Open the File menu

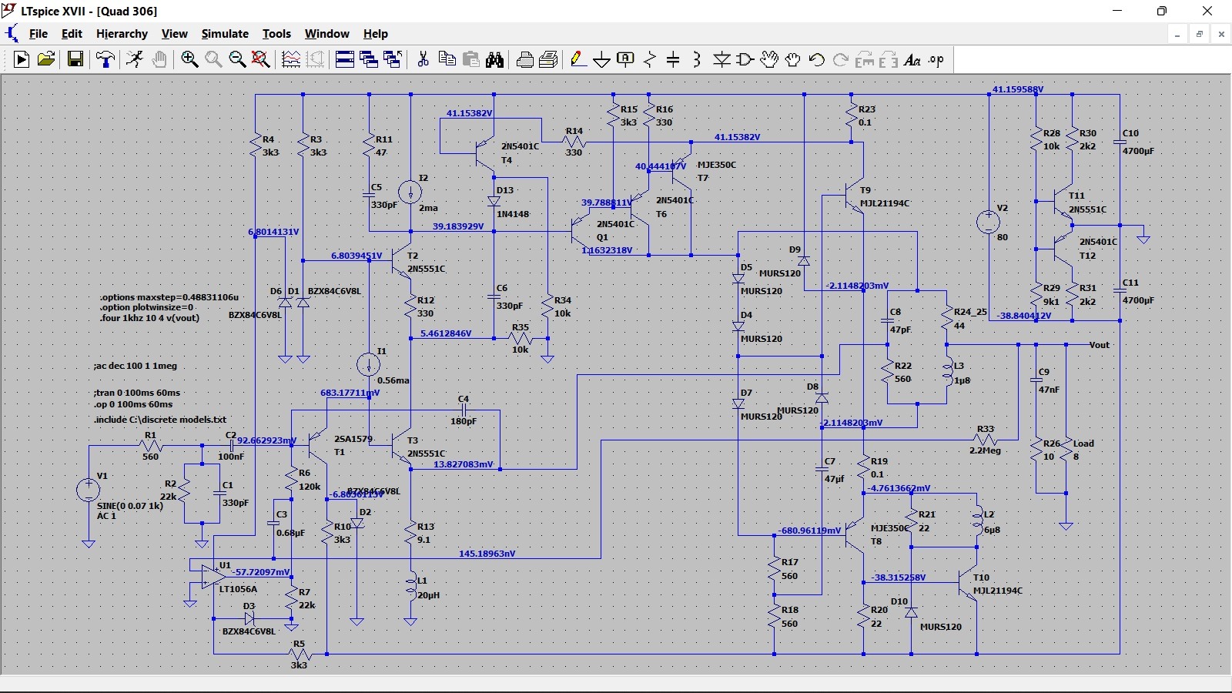click(38, 34)
